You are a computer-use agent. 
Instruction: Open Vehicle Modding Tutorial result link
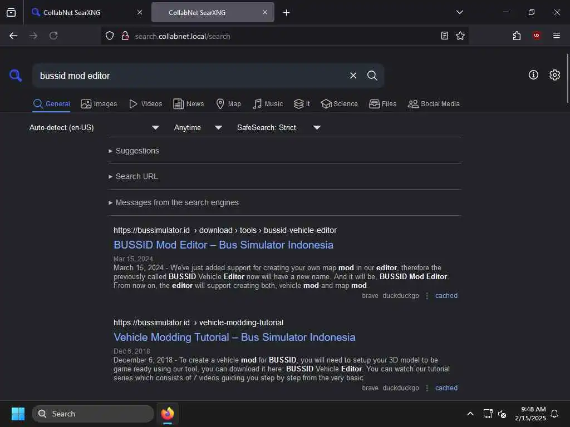click(234, 337)
